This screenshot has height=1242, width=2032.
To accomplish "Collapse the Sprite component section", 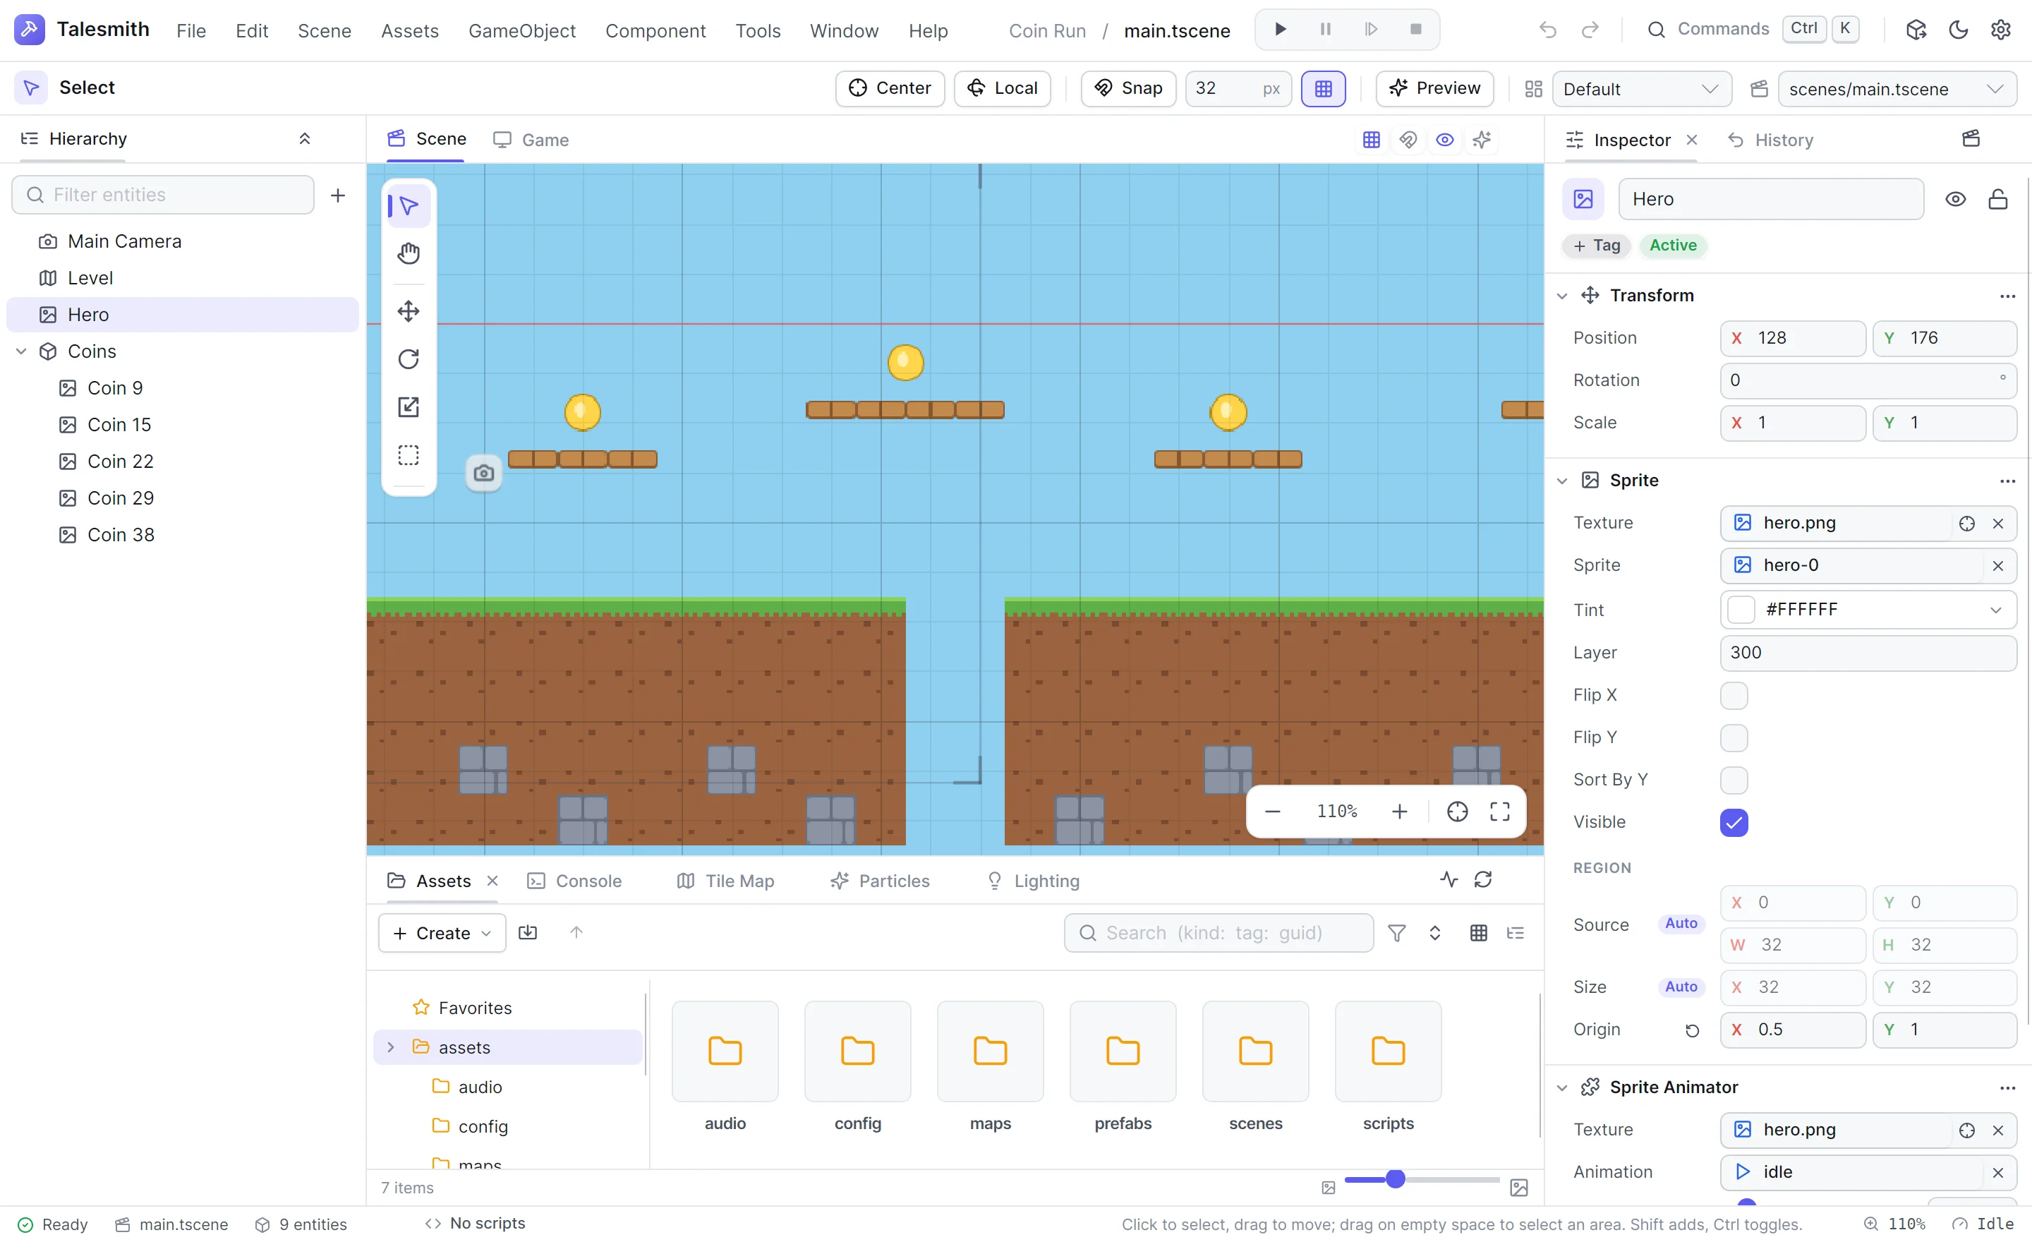I will click(1562, 480).
